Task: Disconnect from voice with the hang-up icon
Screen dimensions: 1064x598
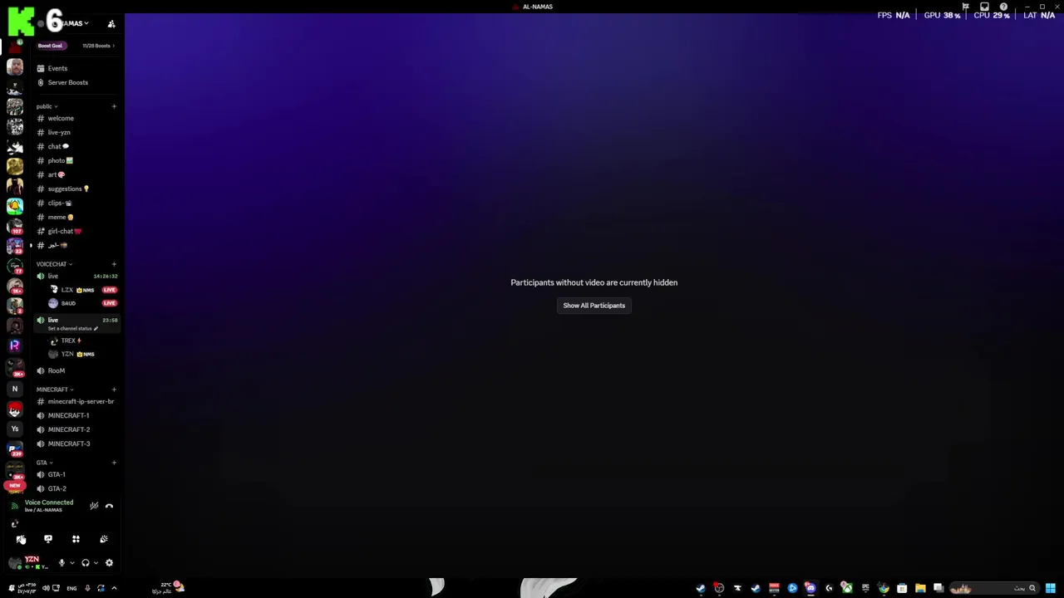Action: 109,506
